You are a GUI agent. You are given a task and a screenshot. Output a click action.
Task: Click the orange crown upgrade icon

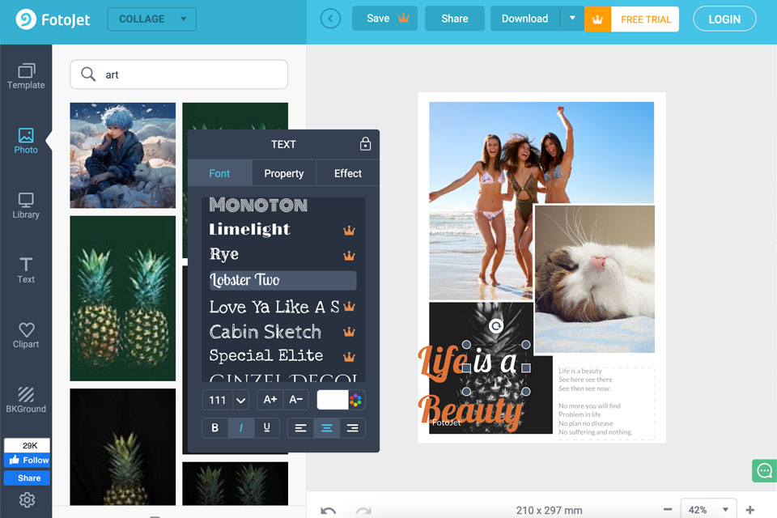tap(597, 19)
